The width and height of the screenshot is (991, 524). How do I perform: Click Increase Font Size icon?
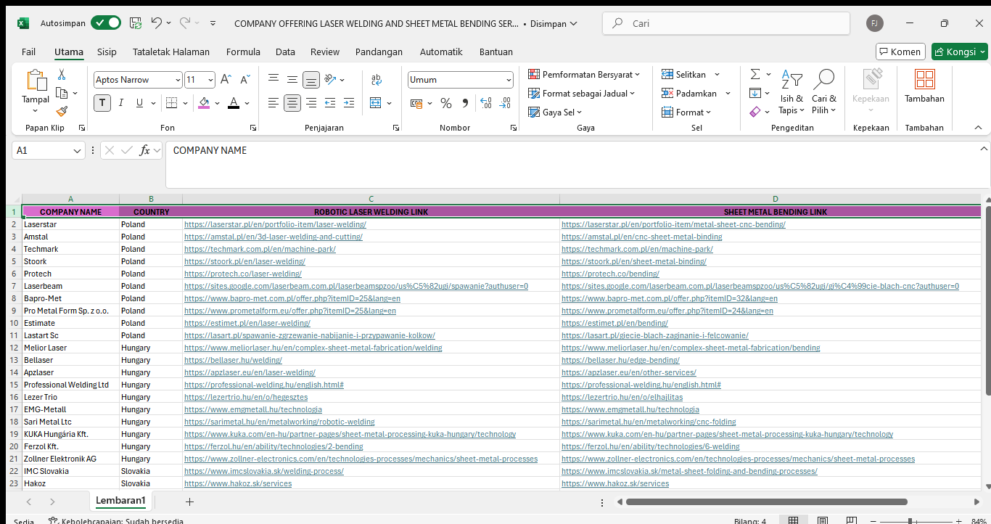[226, 80]
